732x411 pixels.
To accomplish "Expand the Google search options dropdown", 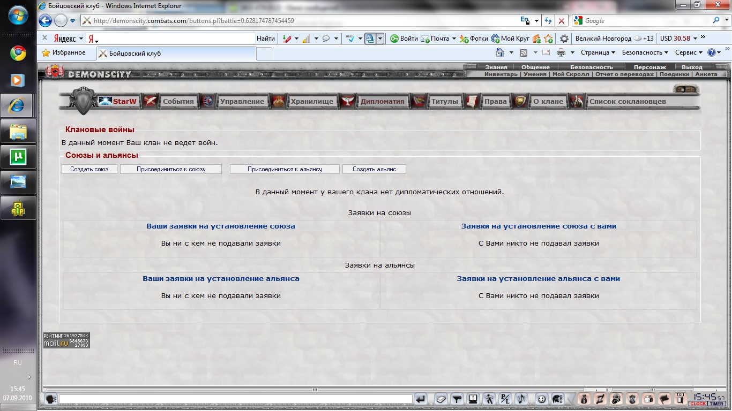I will point(726,21).
